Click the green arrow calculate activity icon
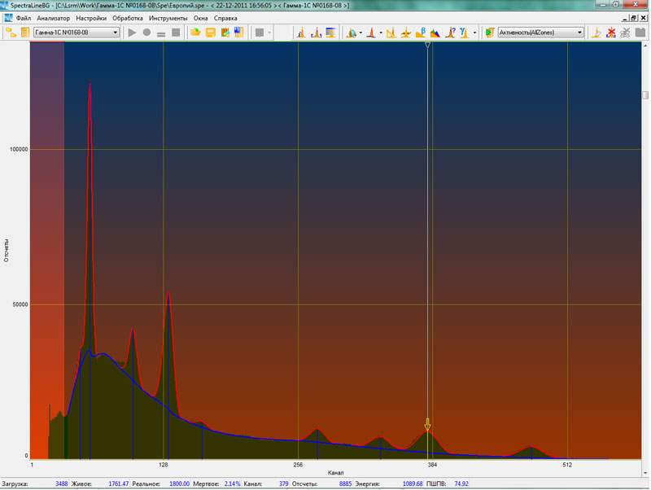Viewport: 651px width, 490px height. [489, 33]
